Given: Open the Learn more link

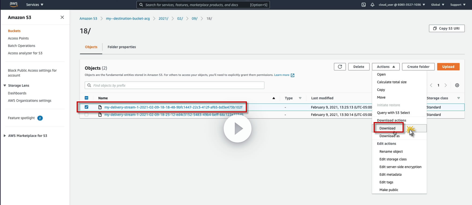Looking at the screenshot, I should [281, 75].
